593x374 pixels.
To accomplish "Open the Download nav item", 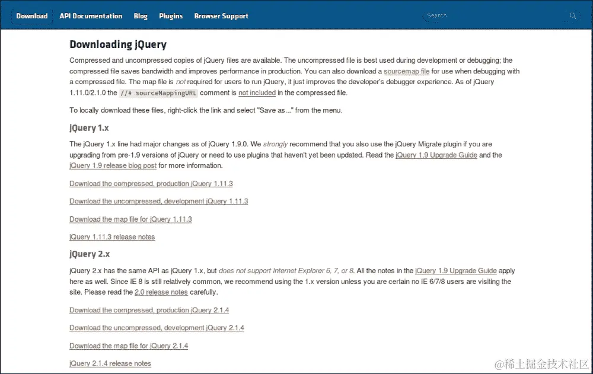I will (32, 16).
